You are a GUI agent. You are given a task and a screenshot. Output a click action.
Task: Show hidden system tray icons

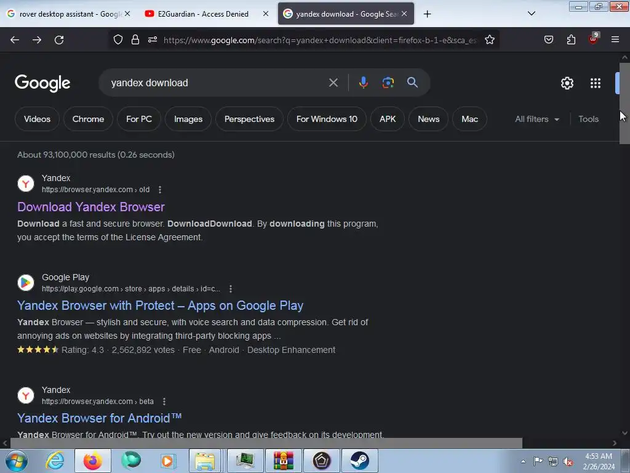tap(523, 461)
